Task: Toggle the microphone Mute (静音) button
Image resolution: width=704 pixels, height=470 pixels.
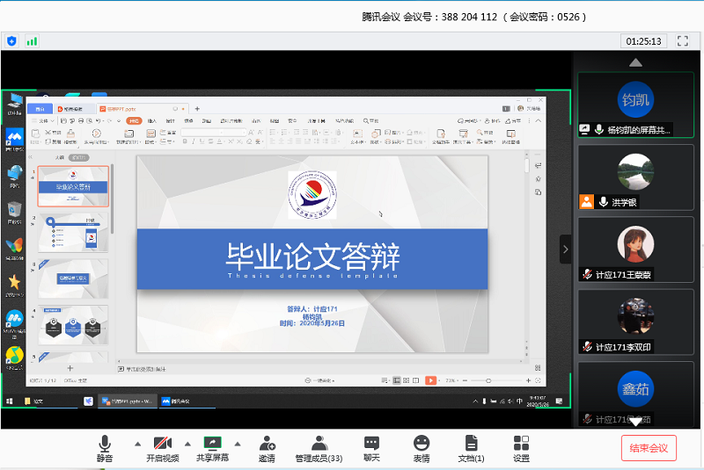Action: click(105, 448)
